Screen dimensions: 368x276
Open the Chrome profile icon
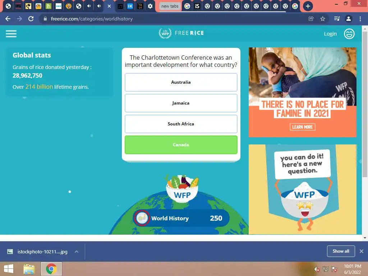[349, 19]
